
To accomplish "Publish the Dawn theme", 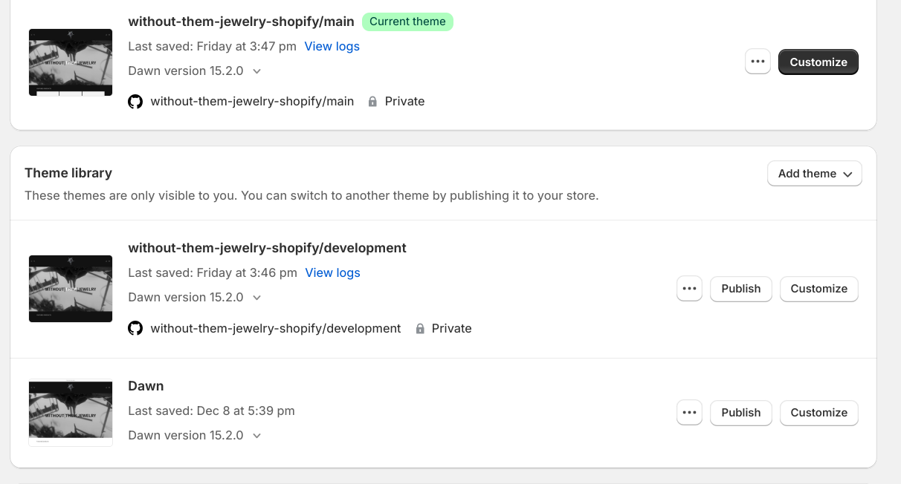I will click(740, 413).
